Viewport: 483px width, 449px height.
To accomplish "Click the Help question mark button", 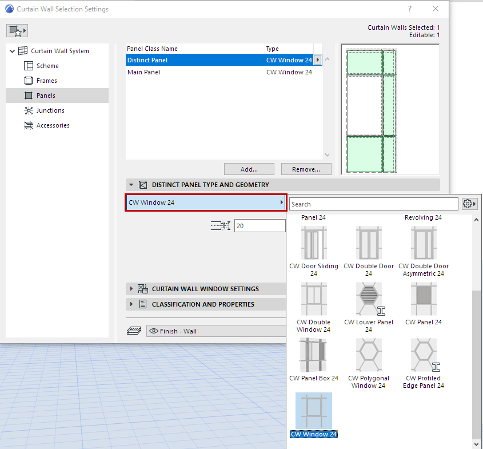I will [410, 9].
